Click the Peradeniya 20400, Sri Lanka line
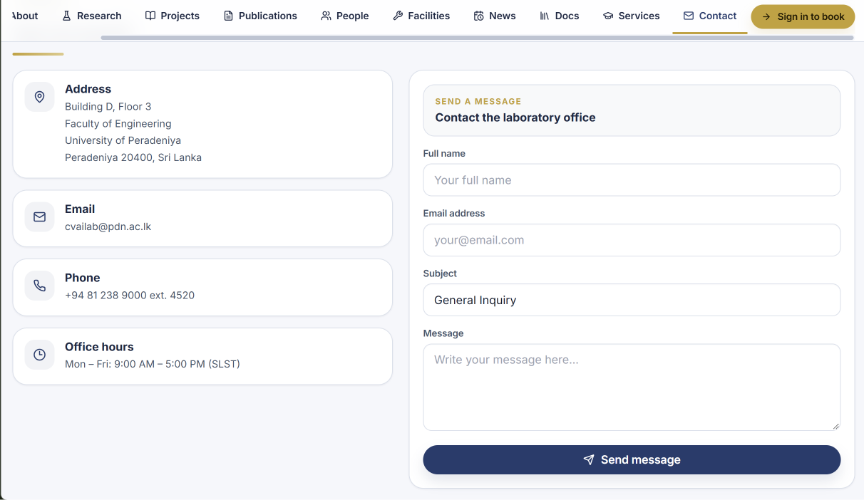 click(133, 157)
